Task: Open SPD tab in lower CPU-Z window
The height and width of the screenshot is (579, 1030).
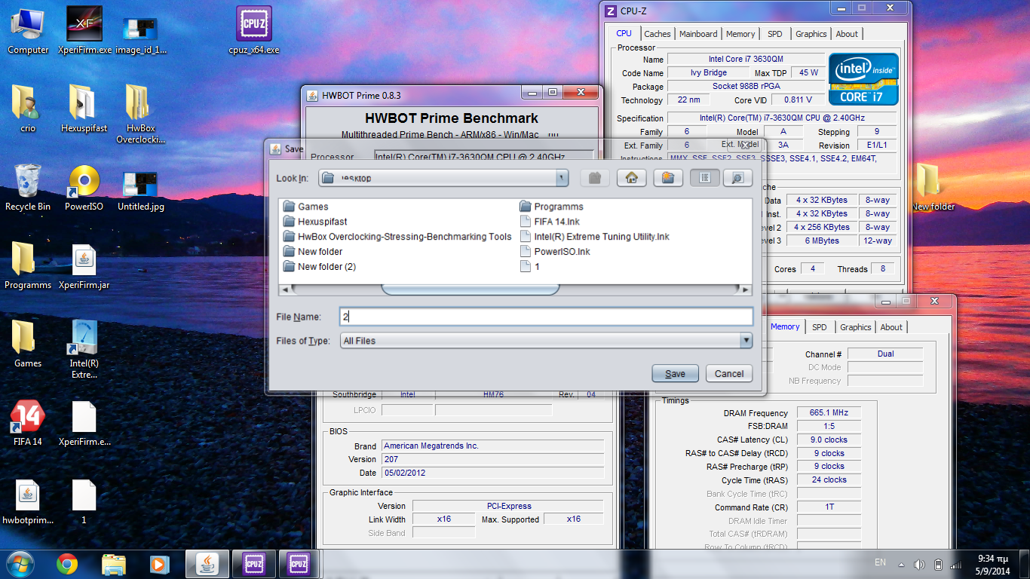Action: point(819,327)
